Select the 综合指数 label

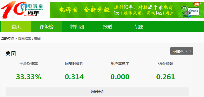(x=166, y=64)
